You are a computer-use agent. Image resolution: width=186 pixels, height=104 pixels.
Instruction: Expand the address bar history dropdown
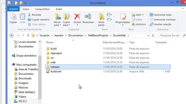coord(148,35)
